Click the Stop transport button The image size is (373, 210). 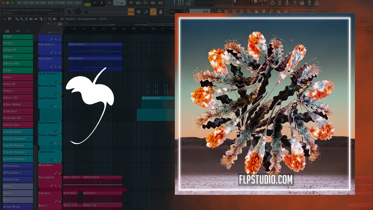point(102,3)
